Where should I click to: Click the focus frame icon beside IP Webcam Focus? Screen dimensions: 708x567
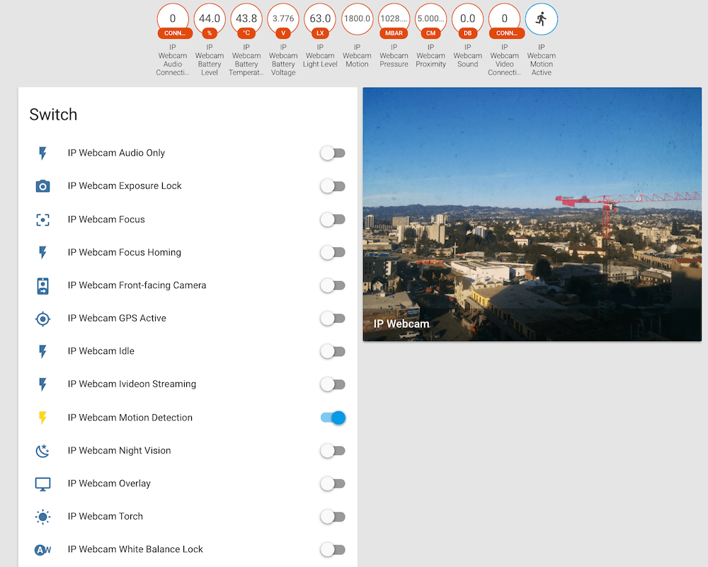tap(43, 219)
